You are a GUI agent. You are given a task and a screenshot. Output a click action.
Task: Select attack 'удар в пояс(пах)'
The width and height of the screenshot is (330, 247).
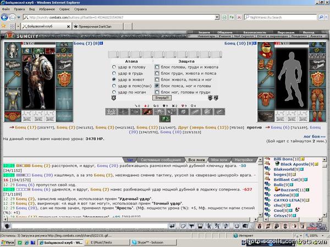point(114,86)
